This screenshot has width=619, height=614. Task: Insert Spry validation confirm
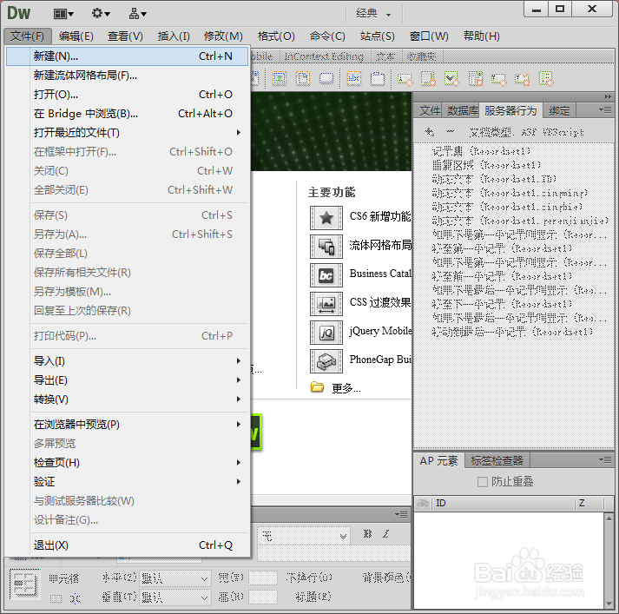click(522, 79)
